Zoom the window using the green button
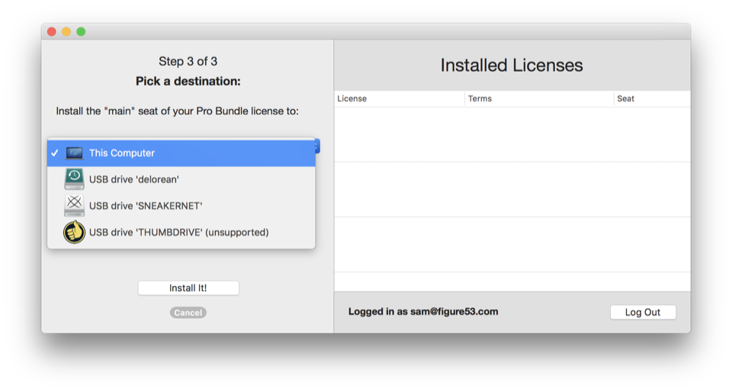732x392 pixels. point(81,31)
